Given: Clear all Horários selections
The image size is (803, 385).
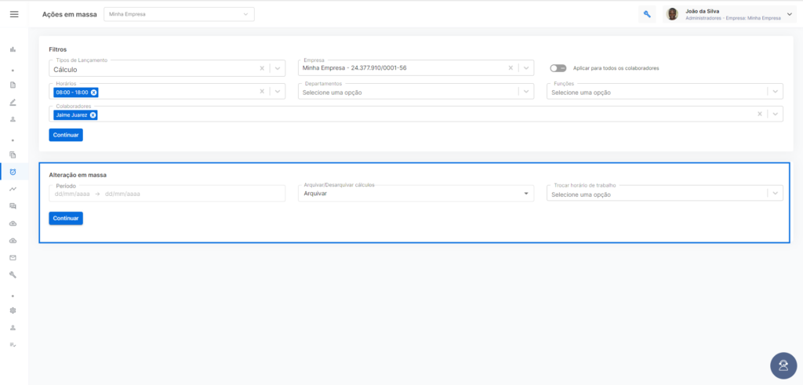Looking at the screenshot, I should (262, 91).
